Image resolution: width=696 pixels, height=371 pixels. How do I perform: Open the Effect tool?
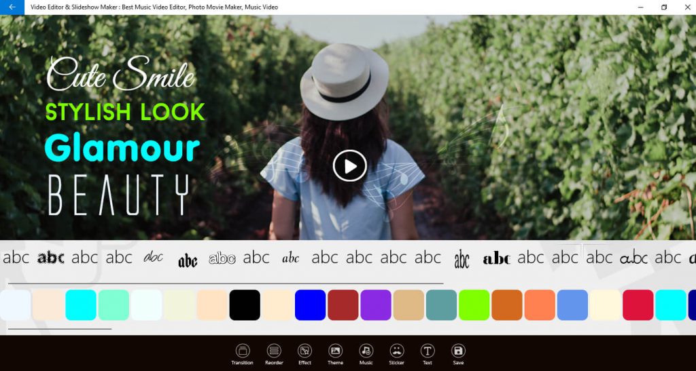(x=304, y=355)
